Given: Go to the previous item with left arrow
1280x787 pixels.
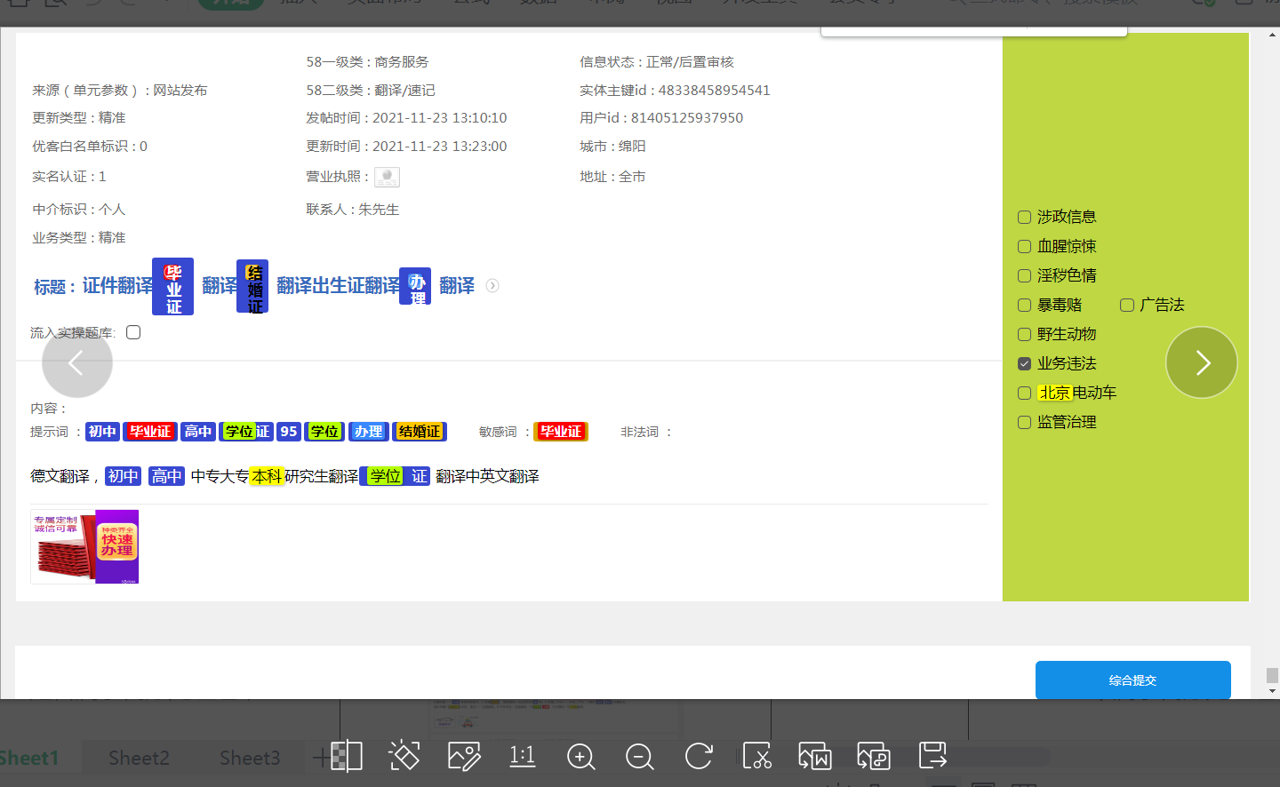Looking at the screenshot, I should click(77, 362).
